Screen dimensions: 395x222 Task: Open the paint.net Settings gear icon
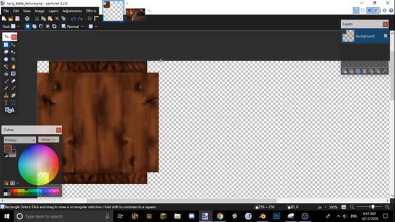point(385,10)
